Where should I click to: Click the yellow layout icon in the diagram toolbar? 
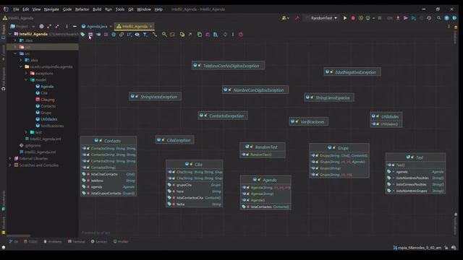pos(182,35)
